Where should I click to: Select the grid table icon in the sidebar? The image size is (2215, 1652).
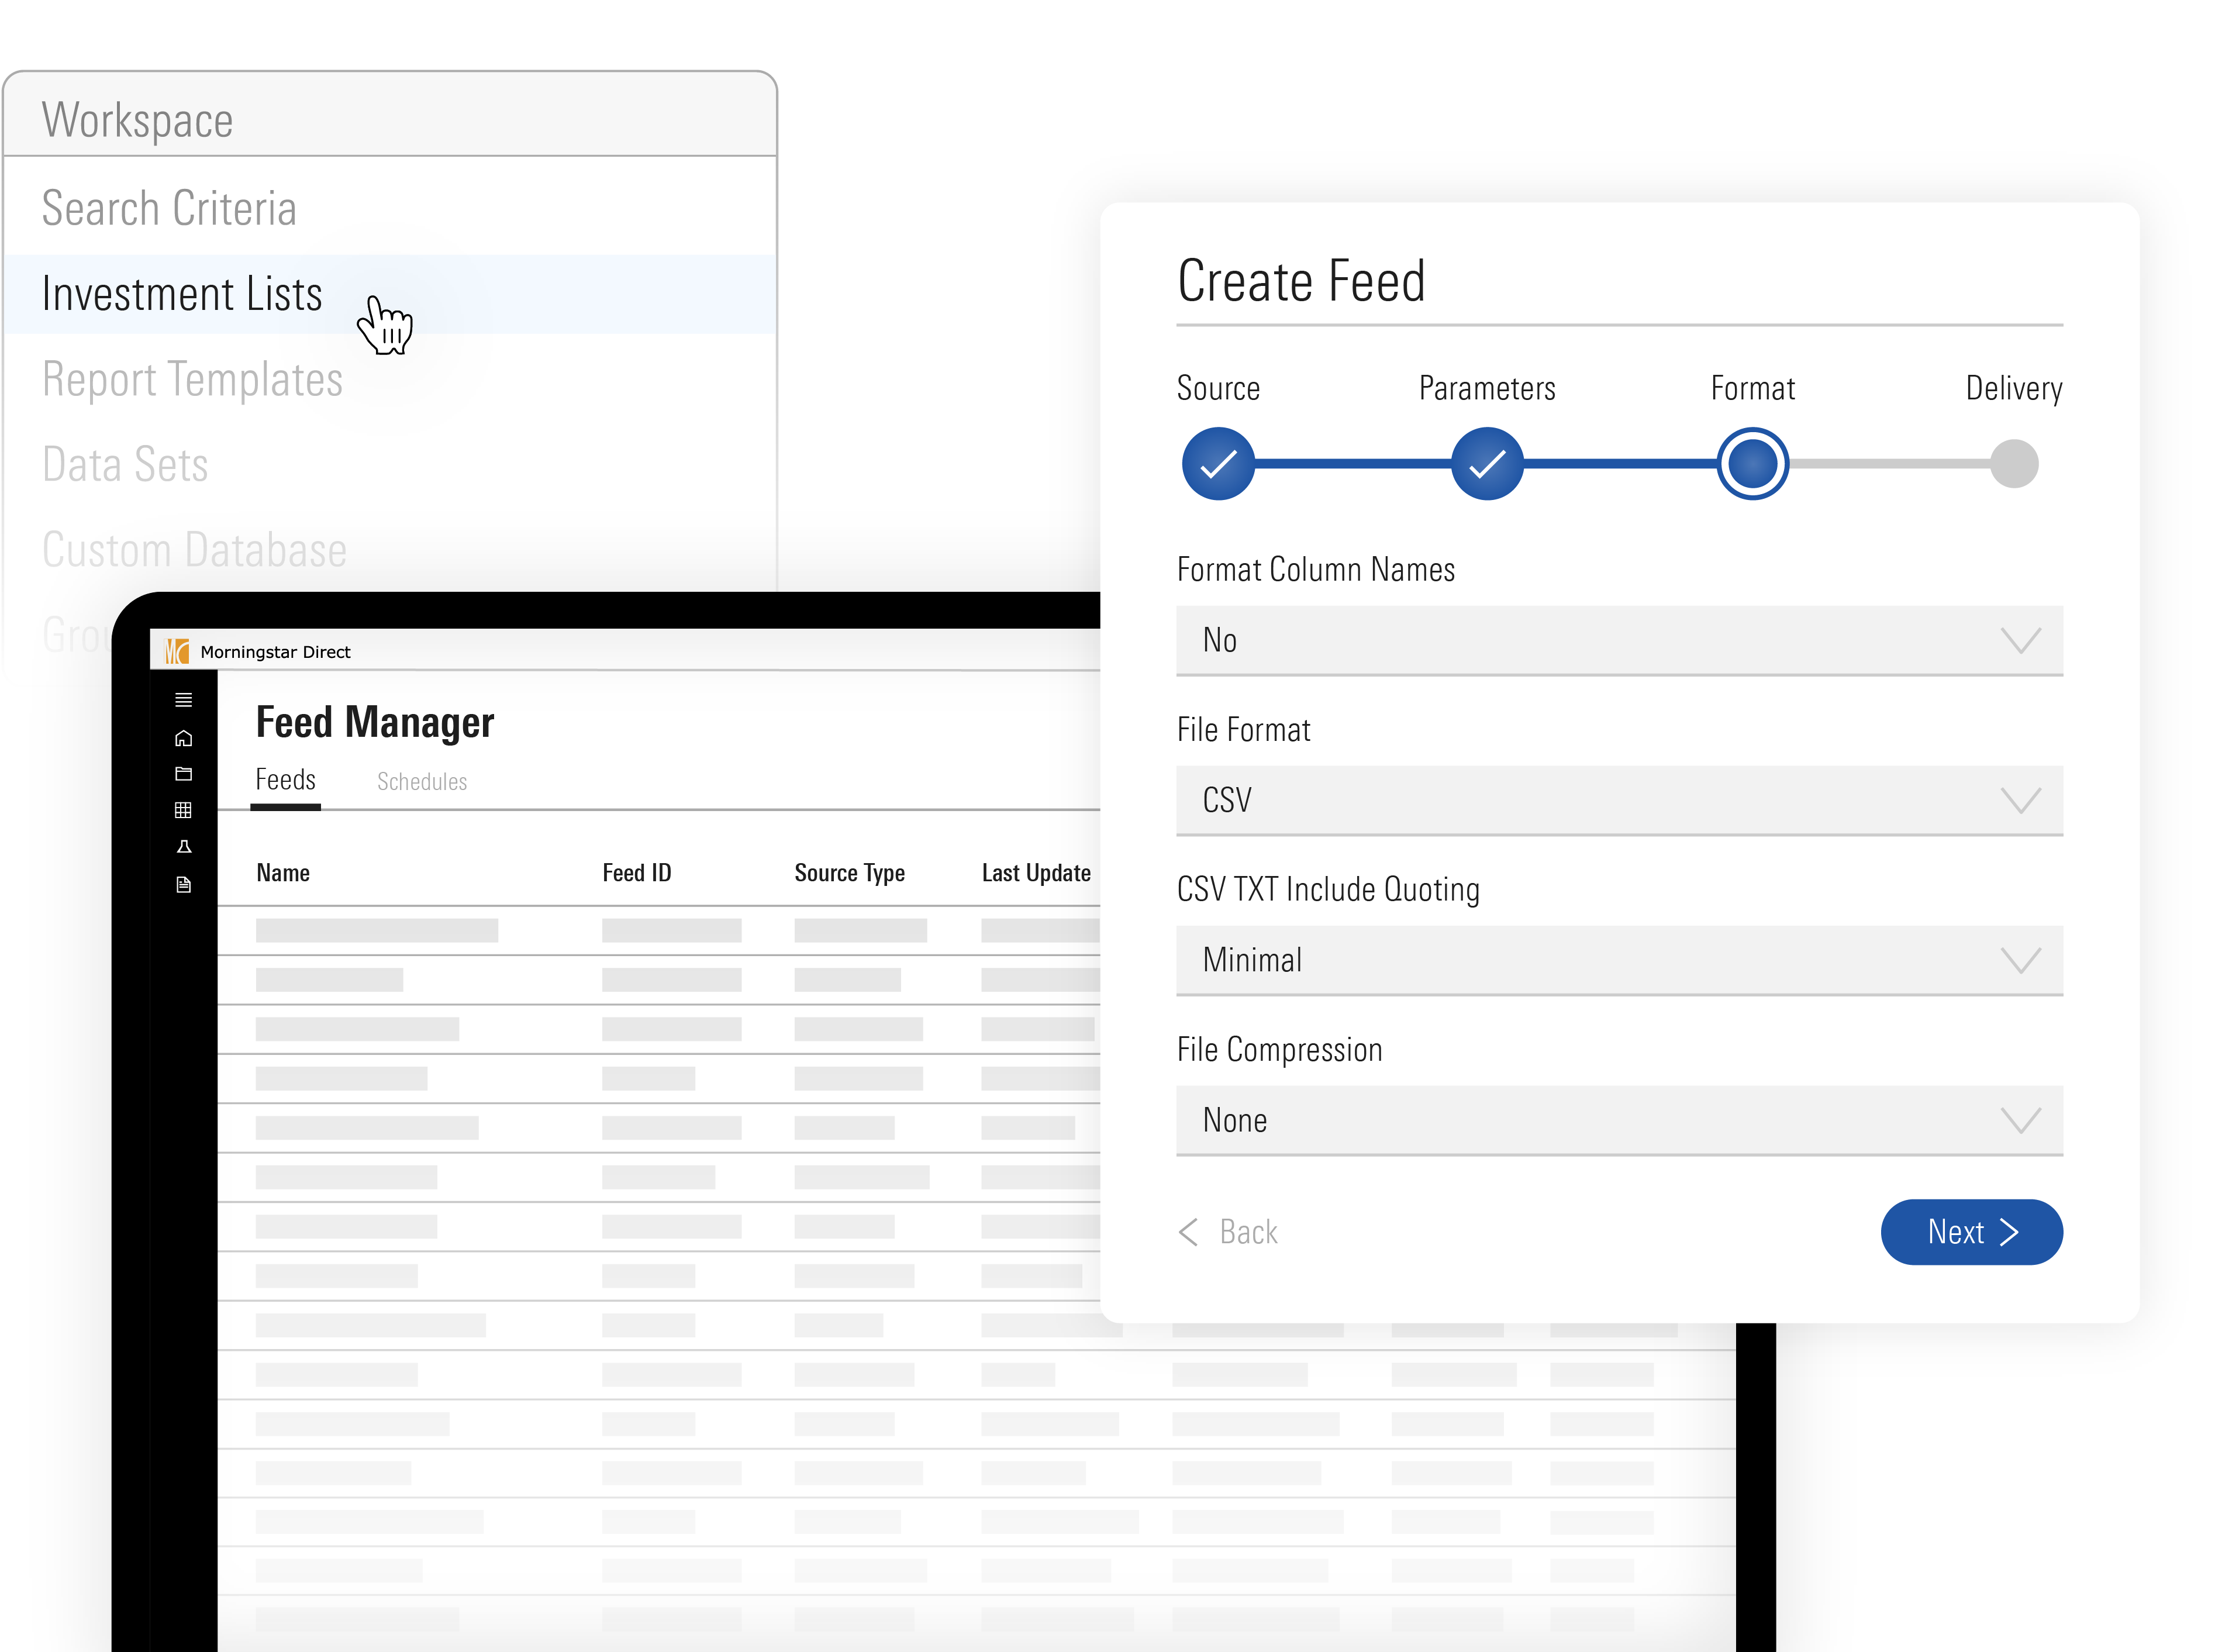click(x=183, y=810)
